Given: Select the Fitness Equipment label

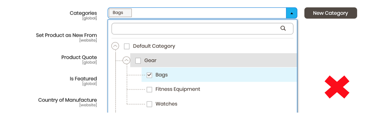Looking at the screenshot, I should pos(178,89).
